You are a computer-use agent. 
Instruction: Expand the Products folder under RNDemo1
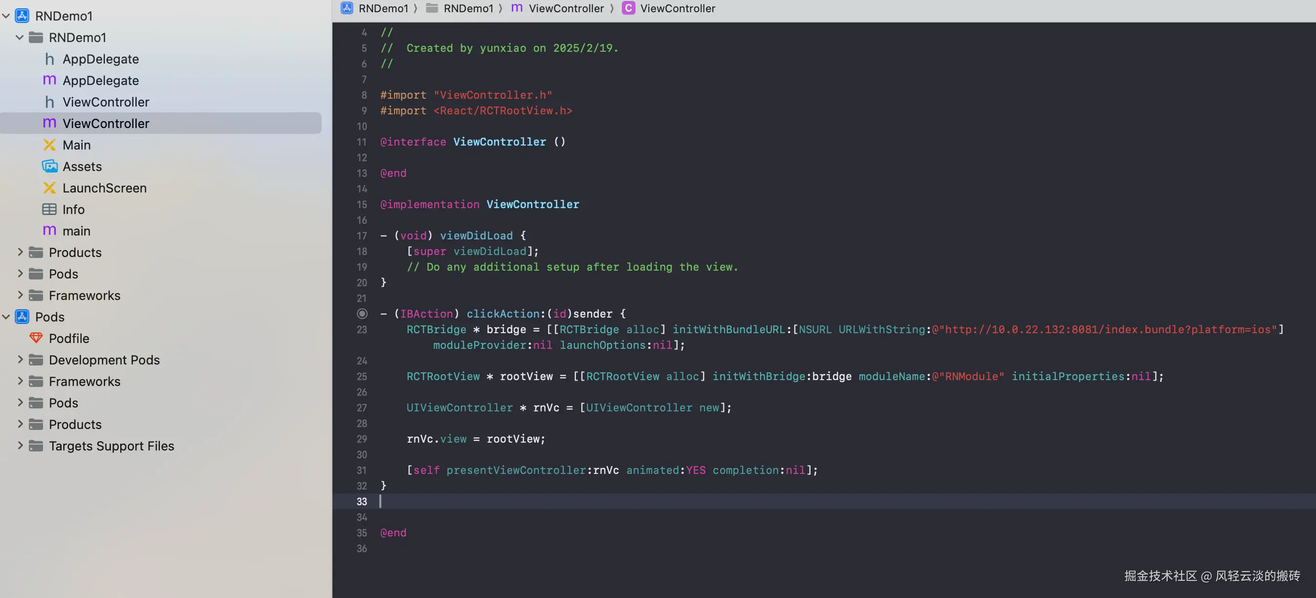pos(20,252)
